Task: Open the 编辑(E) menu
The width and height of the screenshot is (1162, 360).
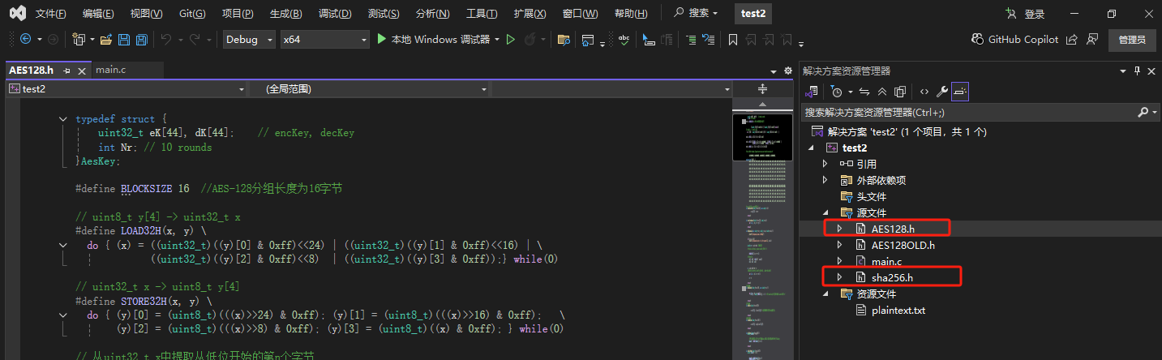Action: [98, 14]
